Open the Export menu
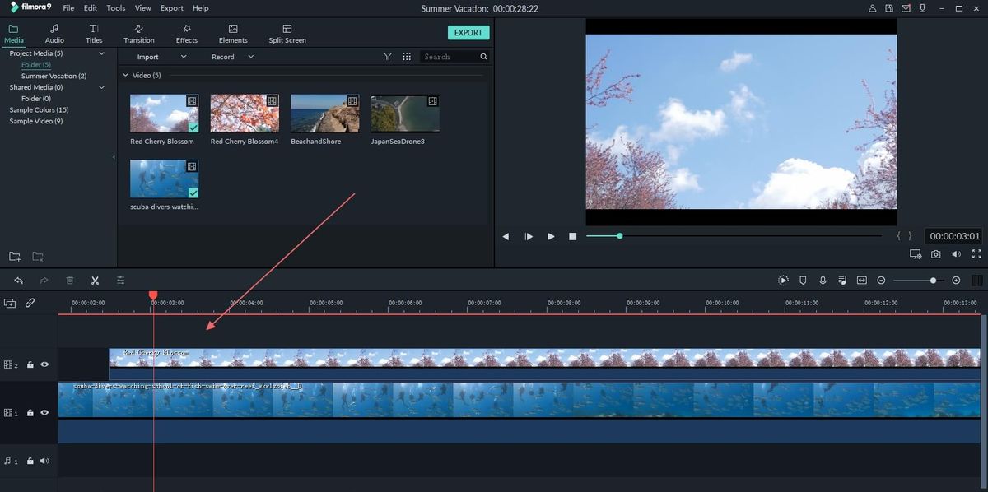 coord(172,8)
